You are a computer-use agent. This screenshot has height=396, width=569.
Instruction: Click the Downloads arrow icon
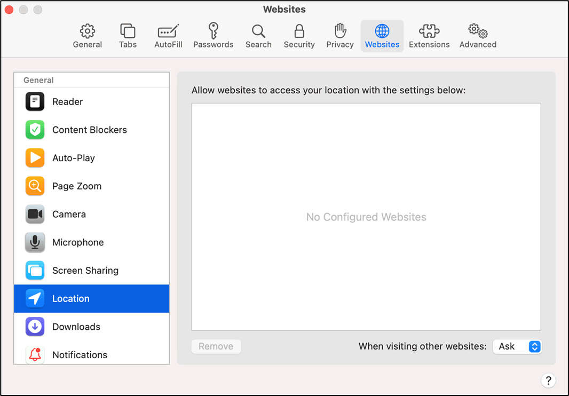pyautogui.click(x=35, y=327)
